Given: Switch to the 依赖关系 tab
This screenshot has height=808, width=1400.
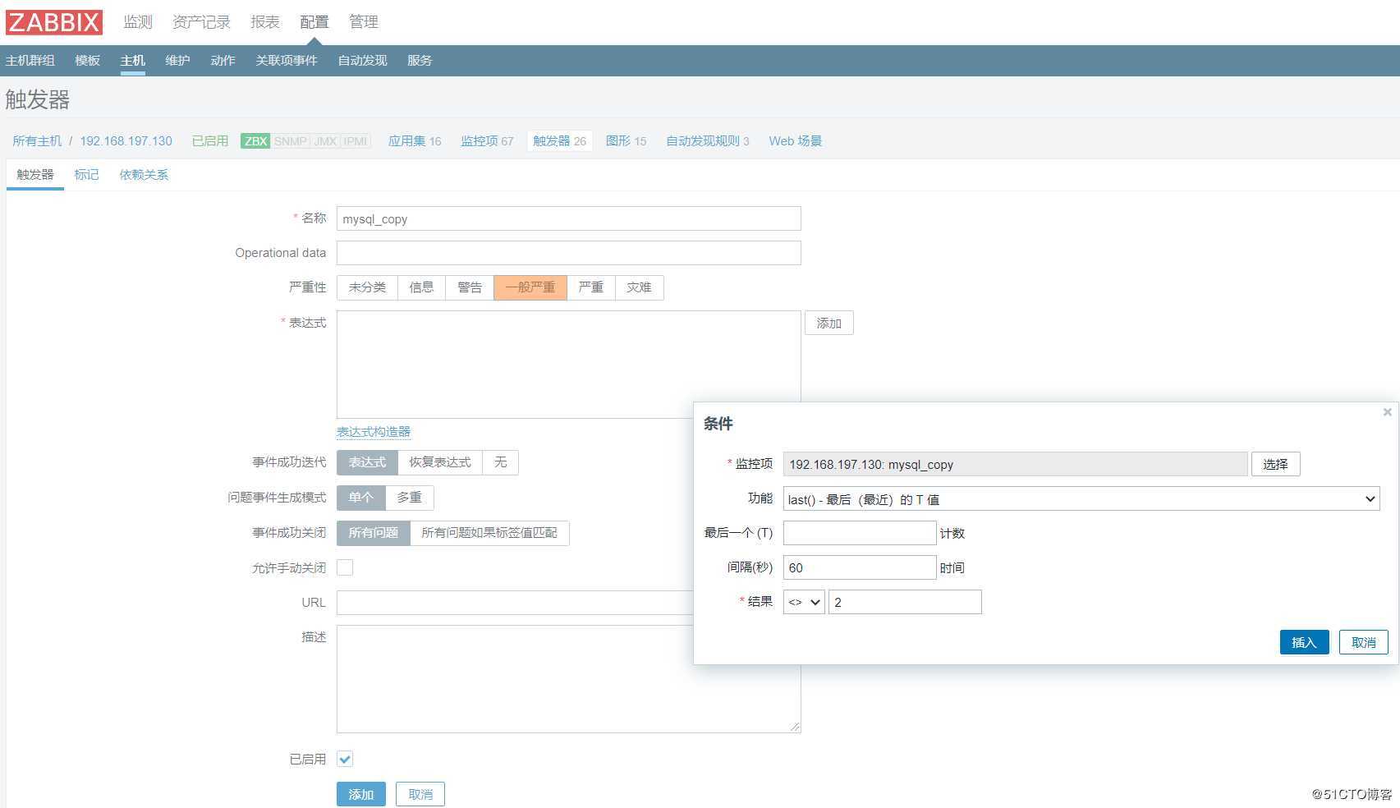Looking at the screenshot, I should tap(144, 175).
